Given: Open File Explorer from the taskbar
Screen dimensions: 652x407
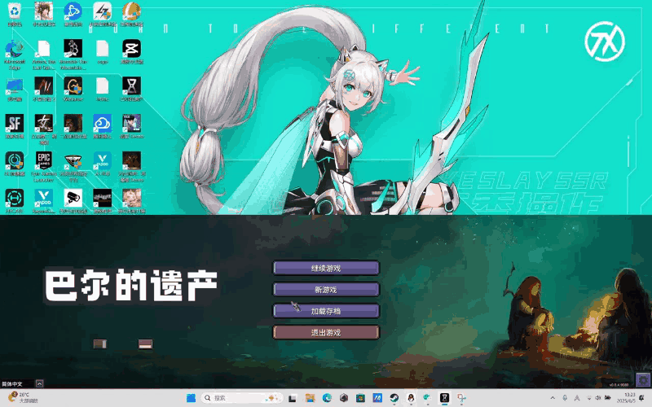Looking at the screenshot, I should (310, 398).
